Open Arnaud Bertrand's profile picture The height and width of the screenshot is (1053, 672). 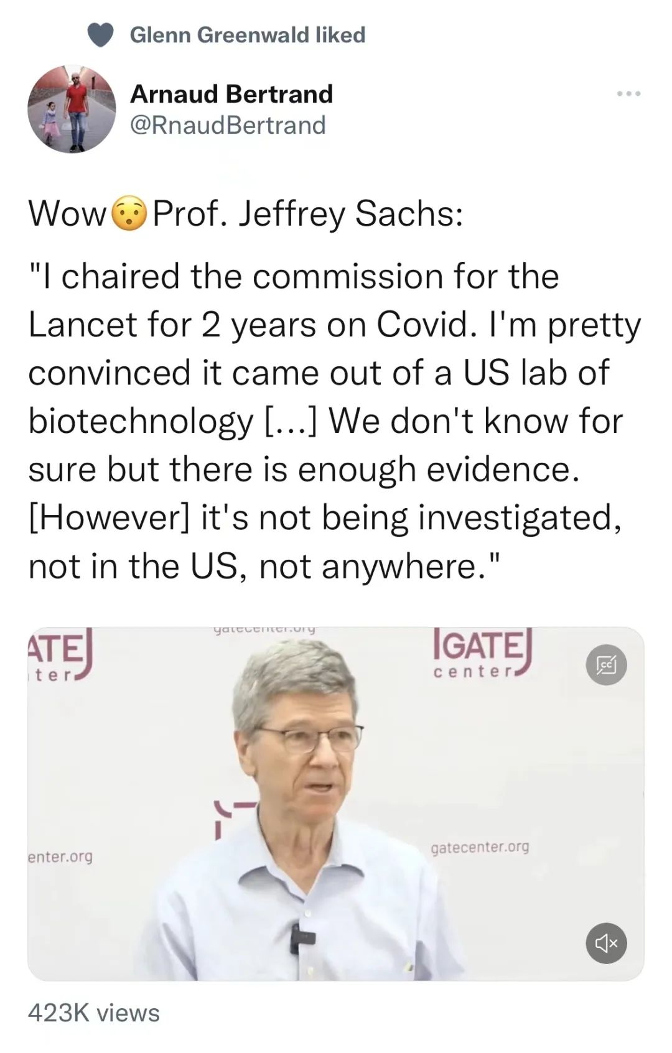[72, 109]
